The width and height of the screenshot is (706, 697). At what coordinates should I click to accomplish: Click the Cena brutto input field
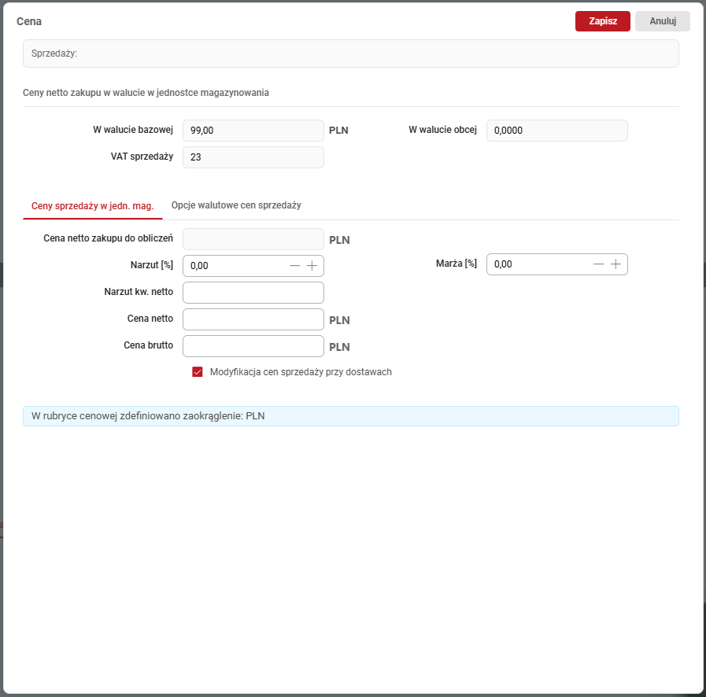pyautogui.click(x=253, y=346)
